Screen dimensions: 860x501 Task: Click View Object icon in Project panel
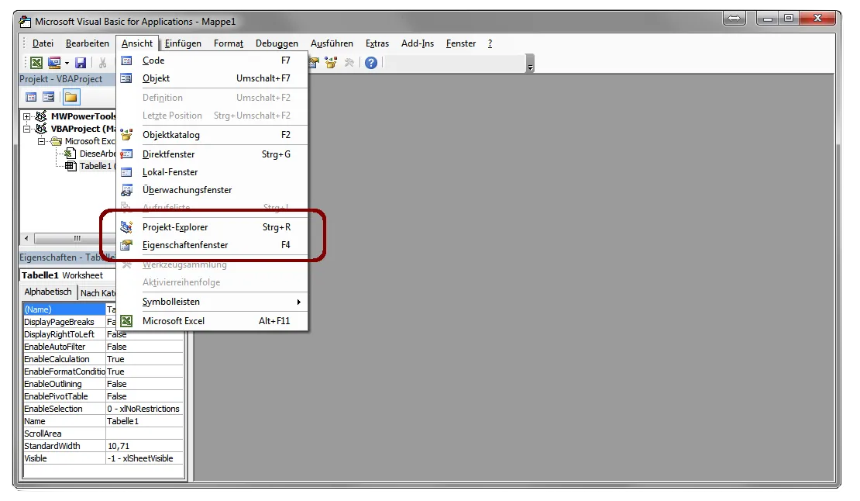pyautogui.click(x=49, y=97)
